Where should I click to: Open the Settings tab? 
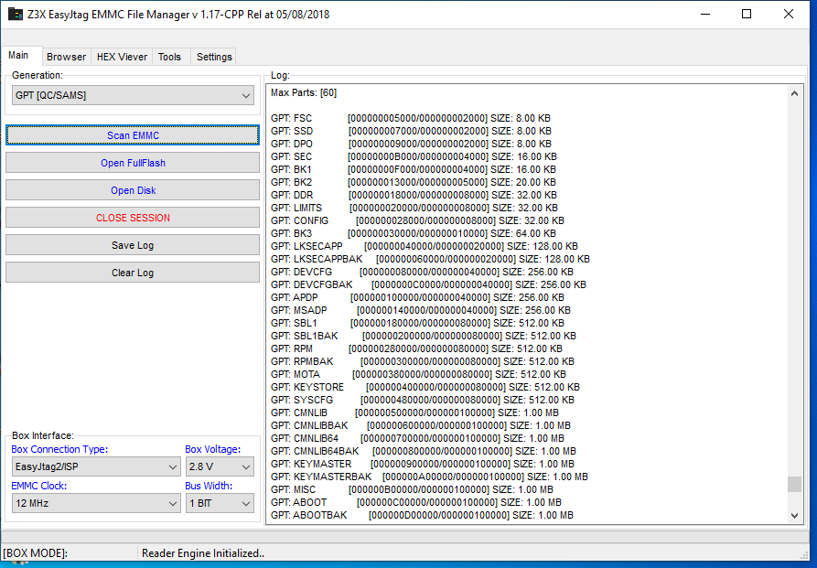214,57
